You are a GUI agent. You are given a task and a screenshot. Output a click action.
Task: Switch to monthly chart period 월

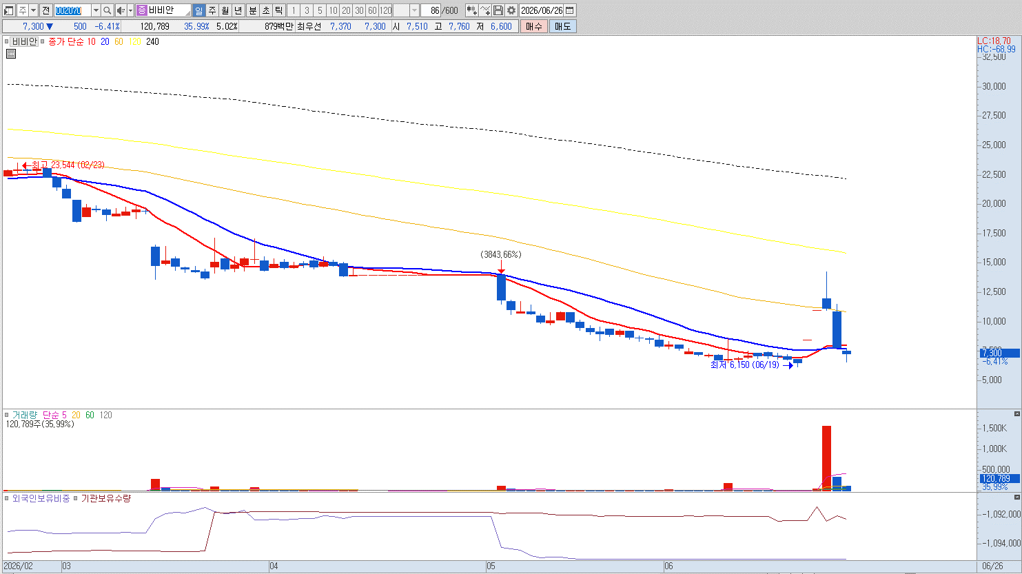(225, 10)
